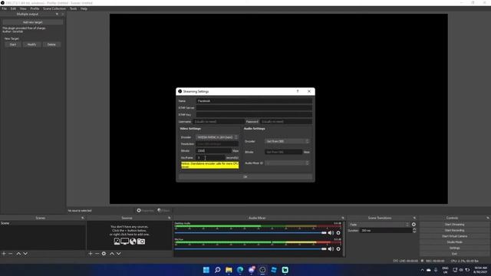
Task: Mute Desktop Audio speaker icon
Action: click(331, 233)
